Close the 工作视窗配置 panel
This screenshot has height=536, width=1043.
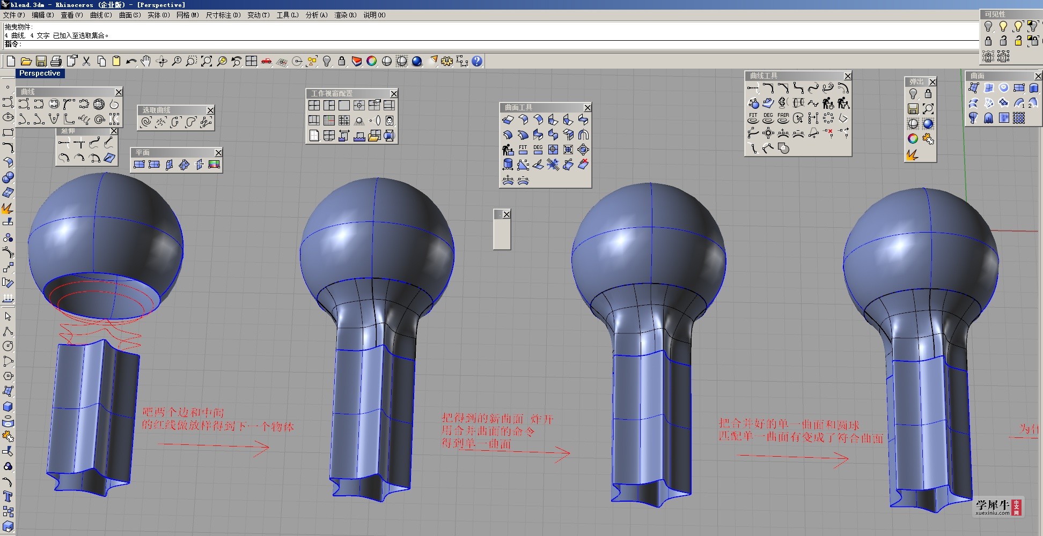click(393, 94)
